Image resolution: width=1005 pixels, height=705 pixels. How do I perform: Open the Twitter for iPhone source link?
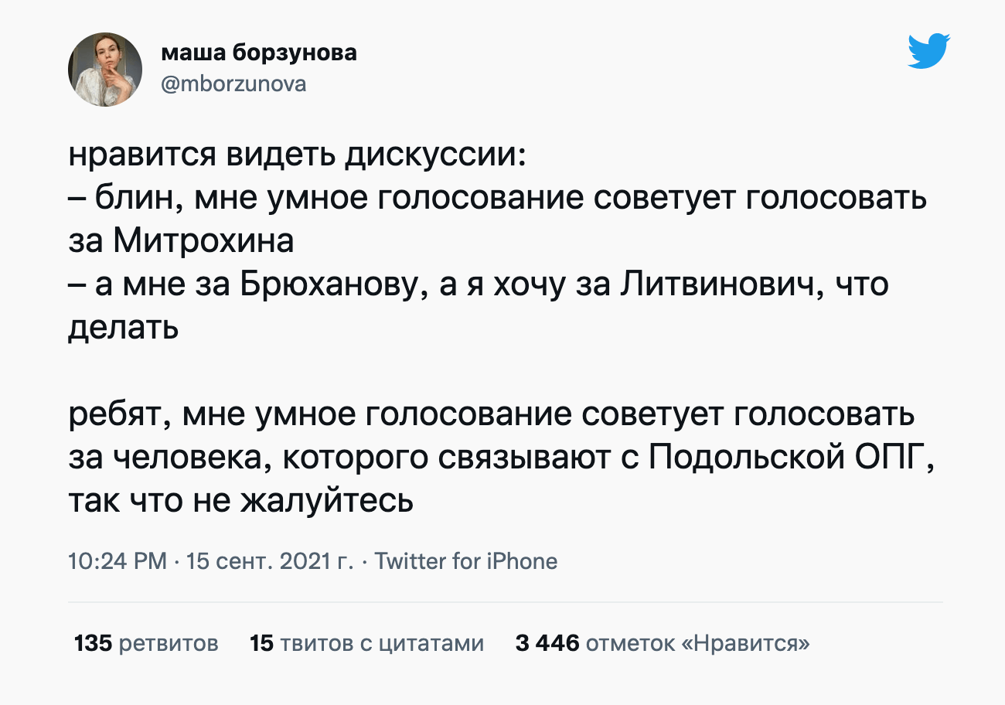pos(465,560)
